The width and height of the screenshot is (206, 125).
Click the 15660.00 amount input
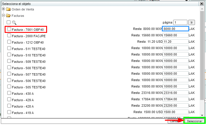point(175,35)
